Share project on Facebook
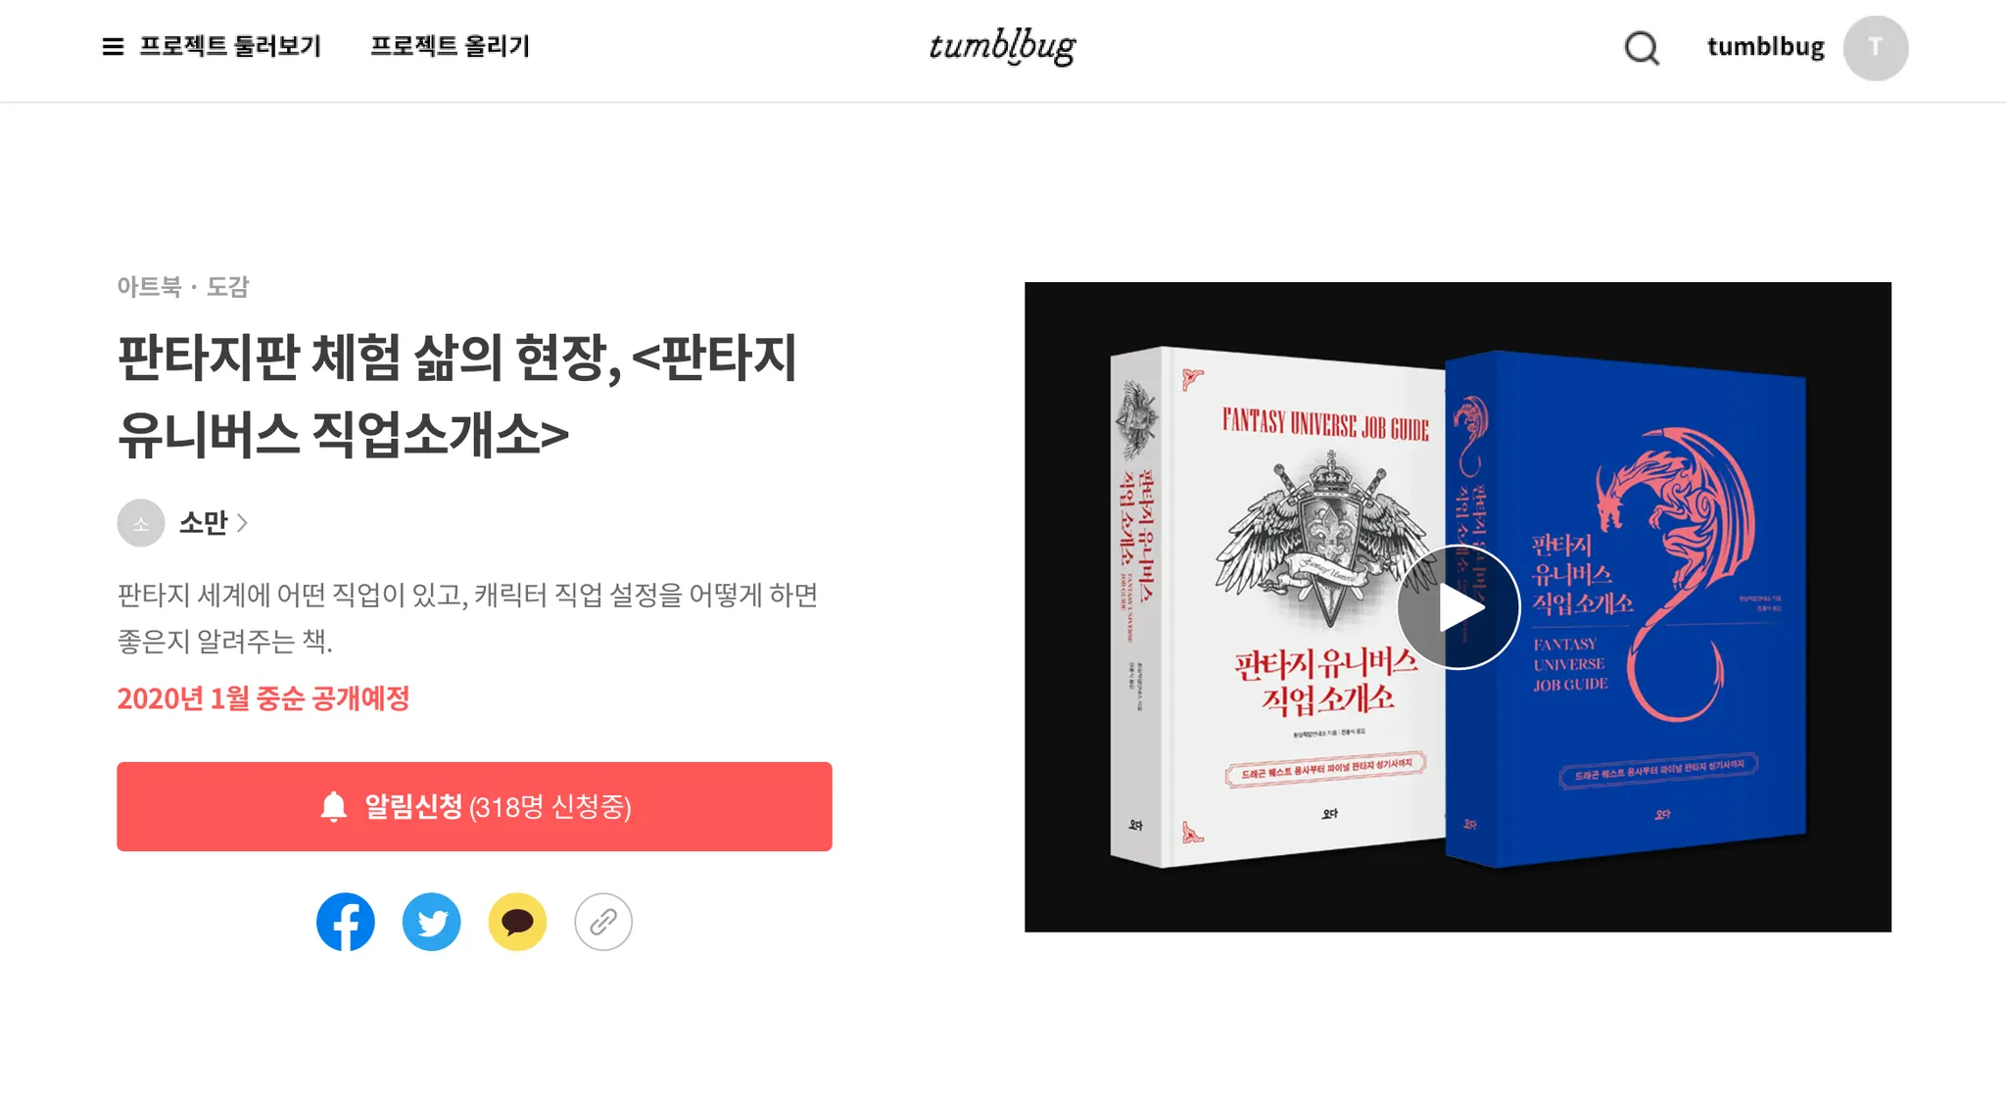Screen dimensions: 2006x1100 pyautogui.click(x=346, y=922)
